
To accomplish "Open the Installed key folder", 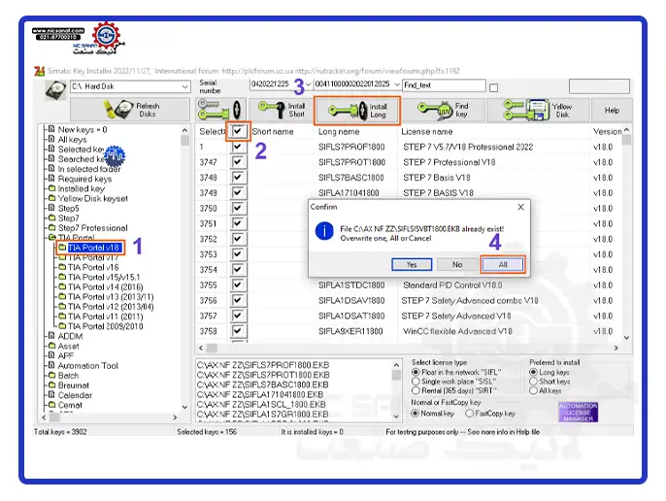I will (82, 188).
